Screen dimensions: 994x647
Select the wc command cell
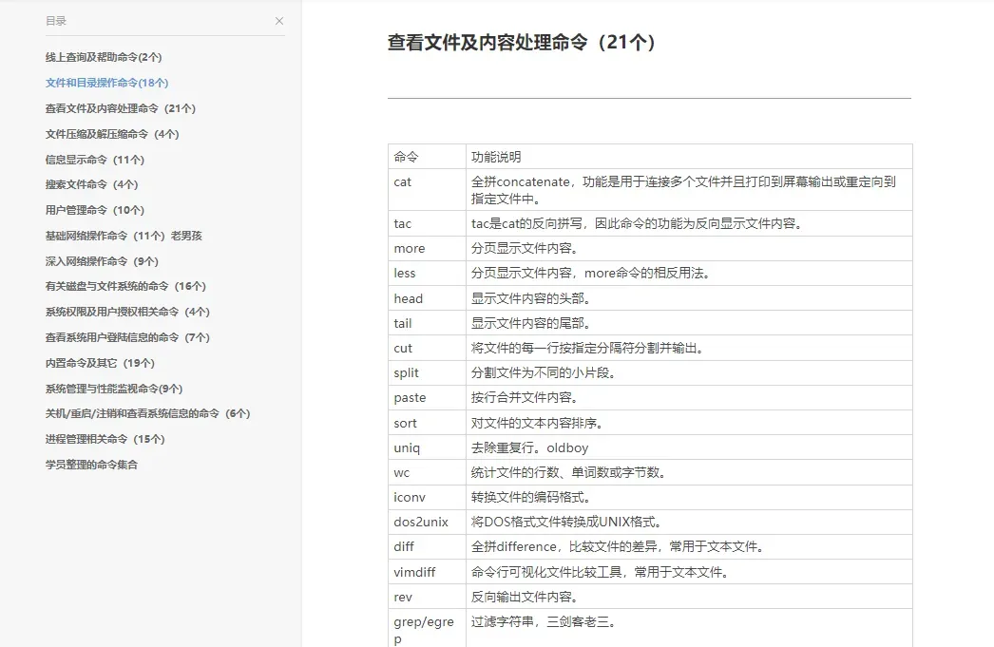pos(428,472)
